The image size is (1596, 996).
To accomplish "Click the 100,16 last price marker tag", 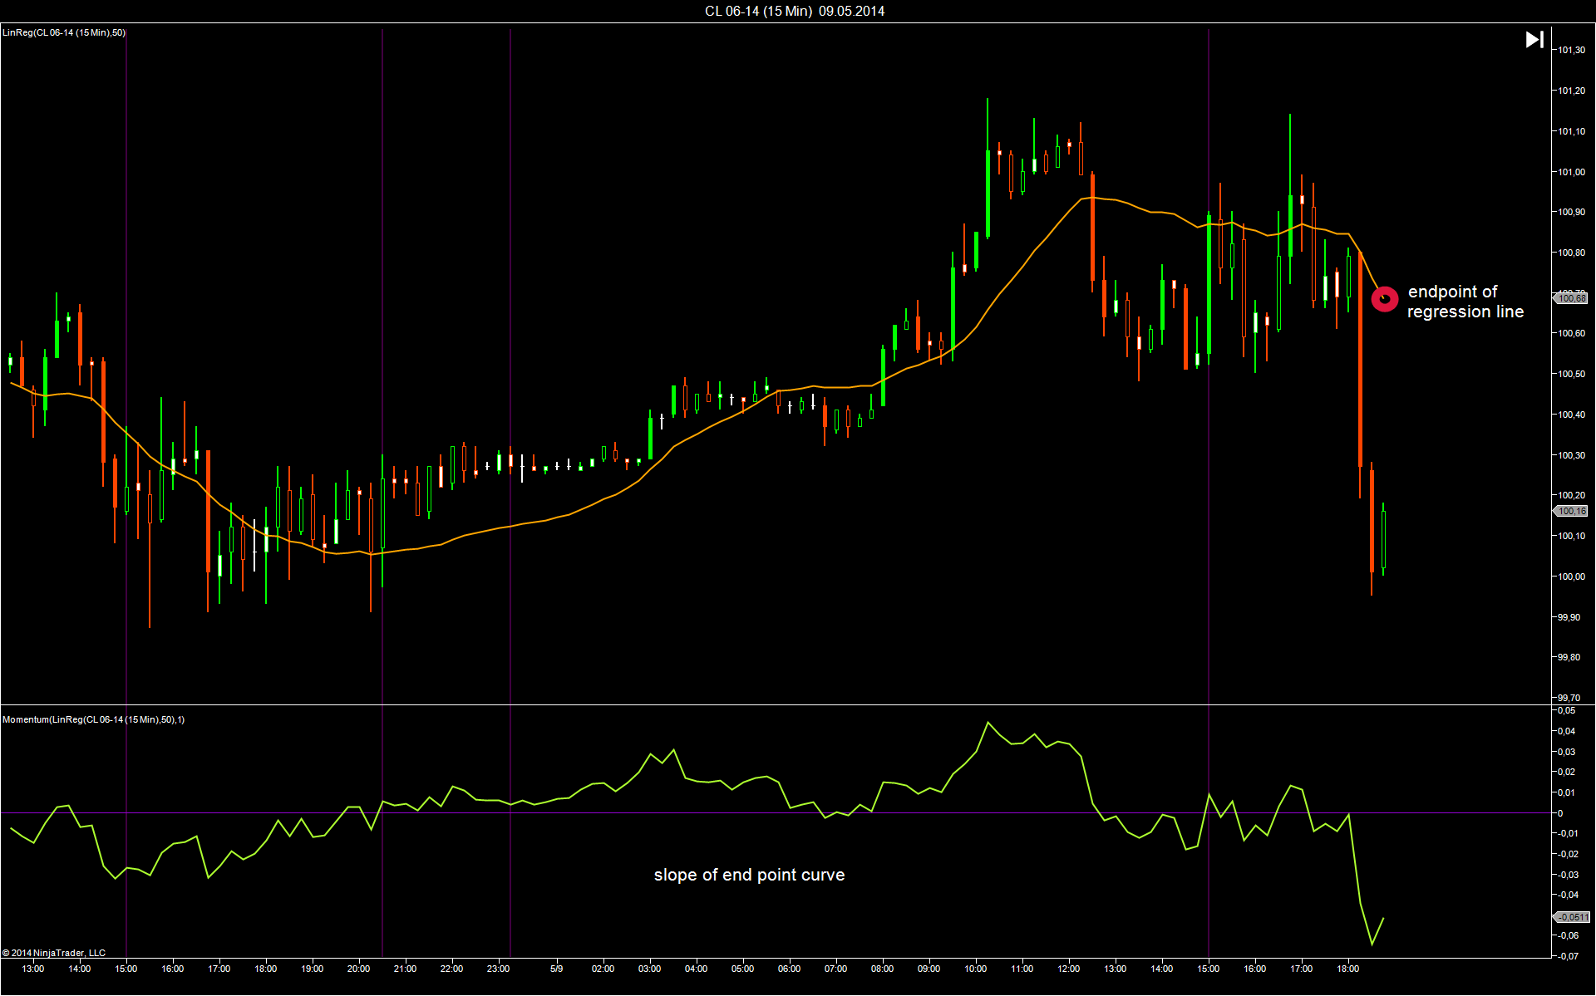I will click(1571, 512).
